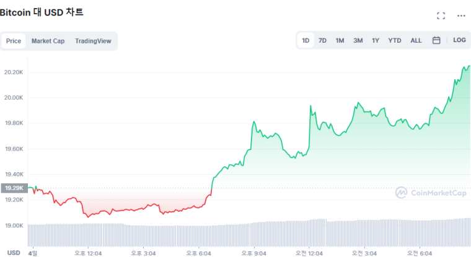Choose the 3M time range
This screenshot has width=471, height=257.
point(358,40)
